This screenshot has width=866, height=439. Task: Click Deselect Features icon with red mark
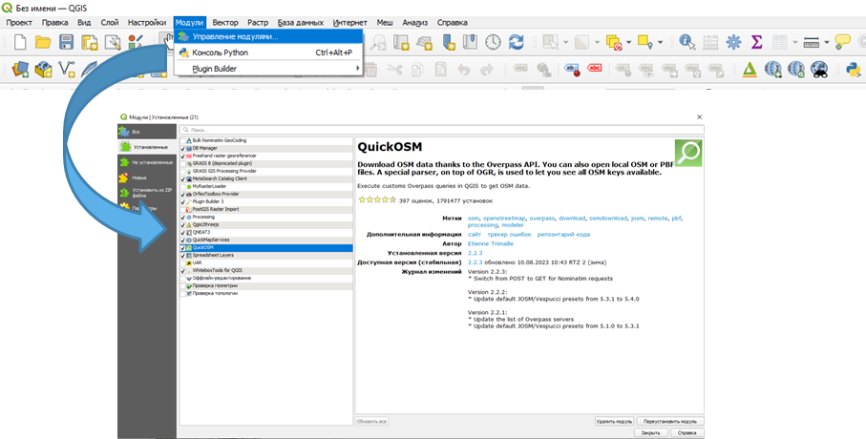614,42
